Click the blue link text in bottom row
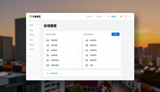 (x=54, y=73)
